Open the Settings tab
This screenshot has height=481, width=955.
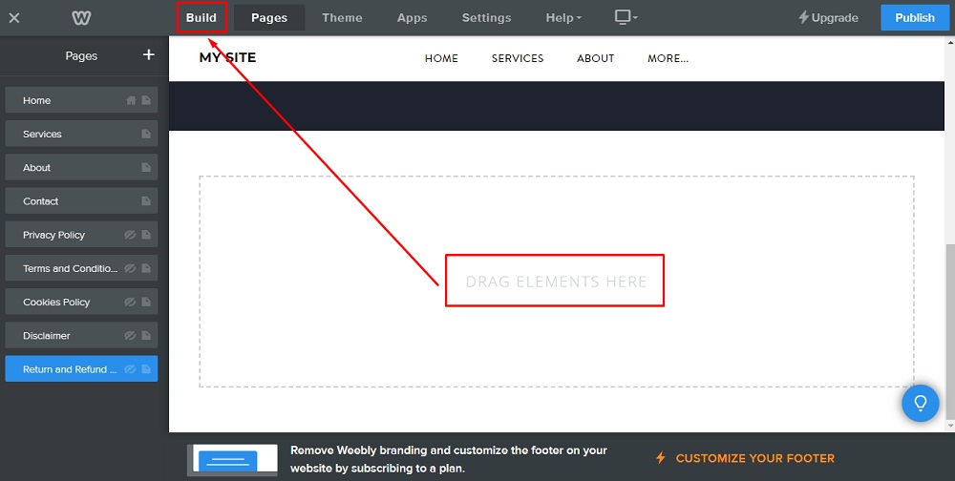point(487,18)
